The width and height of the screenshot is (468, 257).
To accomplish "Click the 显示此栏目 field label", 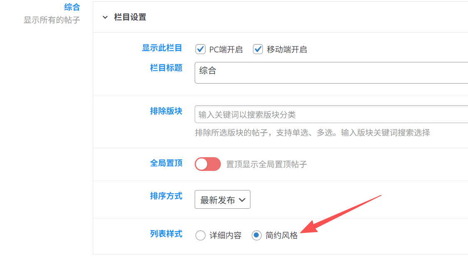I will coord(162,48).
